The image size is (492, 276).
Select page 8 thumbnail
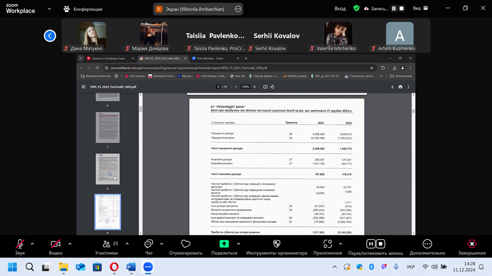[108, 169]
